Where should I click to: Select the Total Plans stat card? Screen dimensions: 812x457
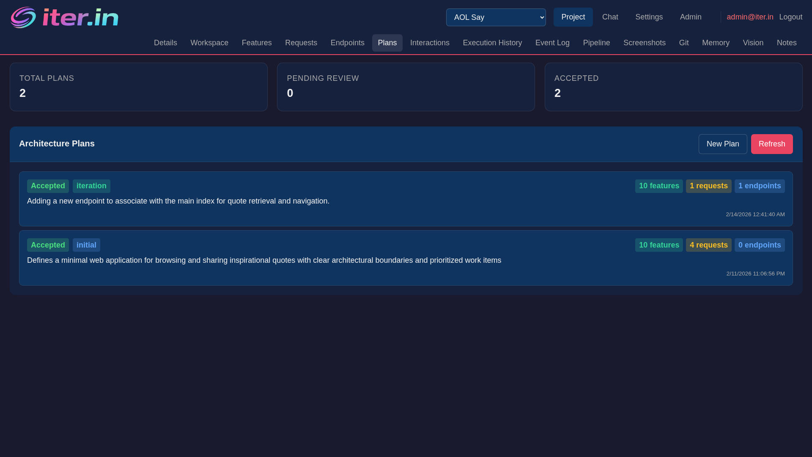pyautogui.click(x=138, y=87)
